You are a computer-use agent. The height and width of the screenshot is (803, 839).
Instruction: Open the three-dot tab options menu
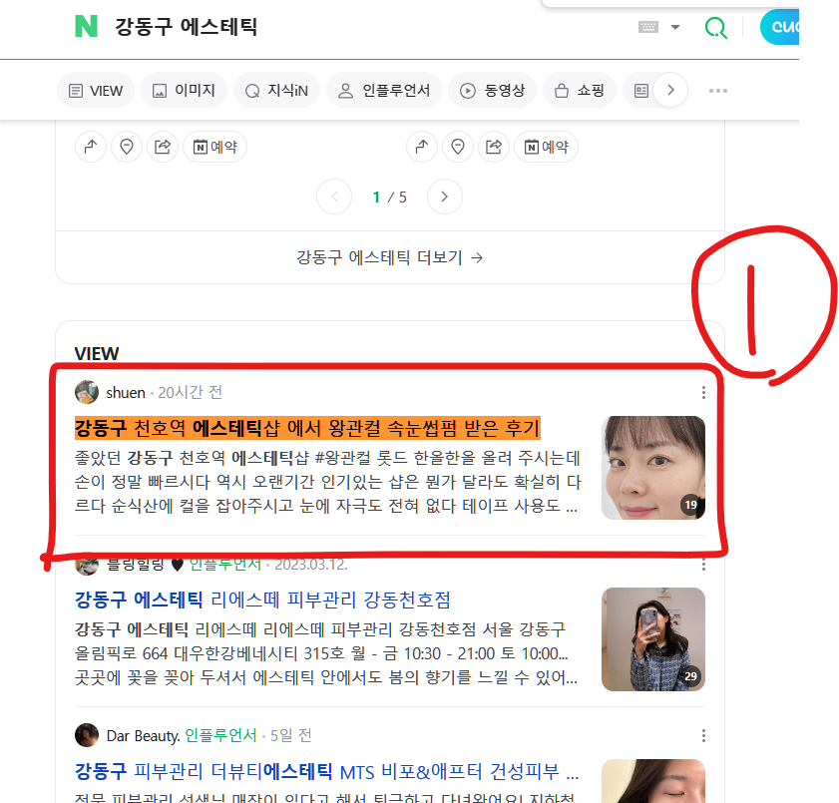tap(717, 91)
